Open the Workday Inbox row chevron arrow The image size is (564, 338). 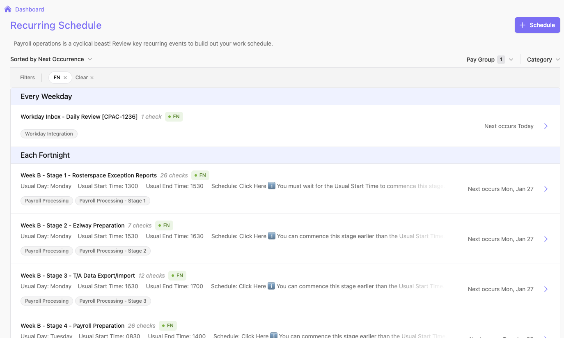point(546,126)
